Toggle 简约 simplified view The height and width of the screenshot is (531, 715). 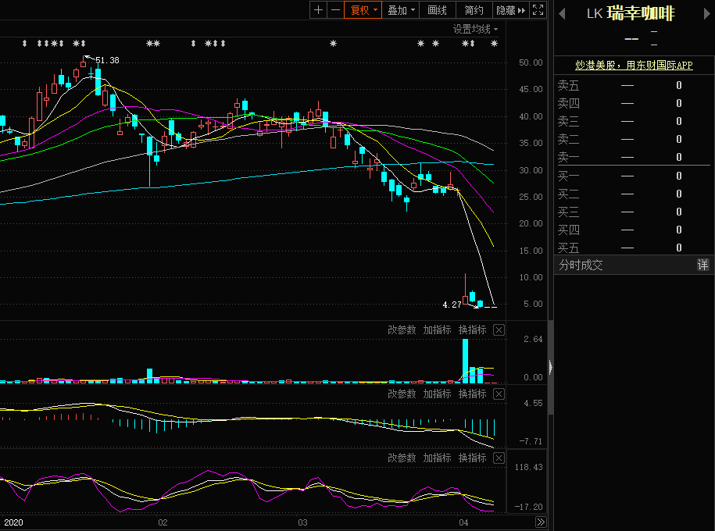[x=474, y=10]
